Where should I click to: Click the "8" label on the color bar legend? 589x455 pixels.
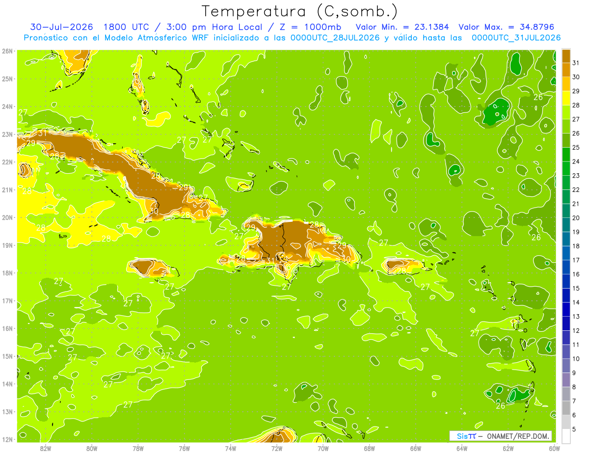[574, 387]
